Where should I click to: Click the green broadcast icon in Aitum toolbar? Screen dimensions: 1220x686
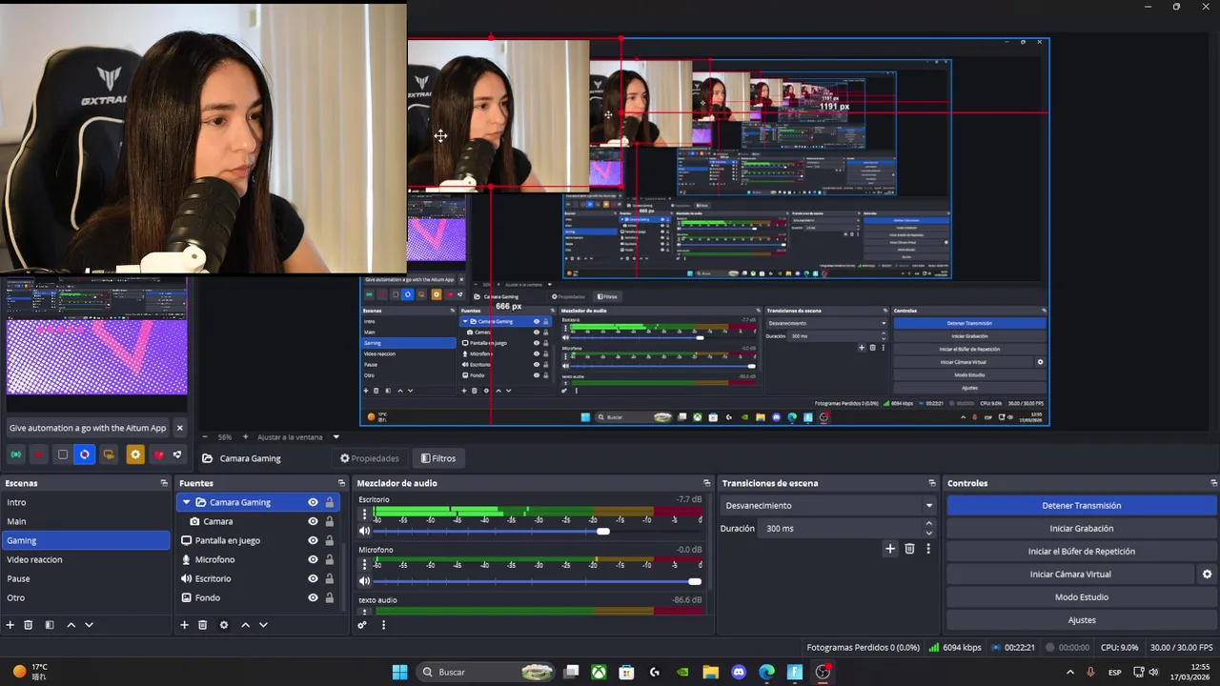click(x=16, y=454)
